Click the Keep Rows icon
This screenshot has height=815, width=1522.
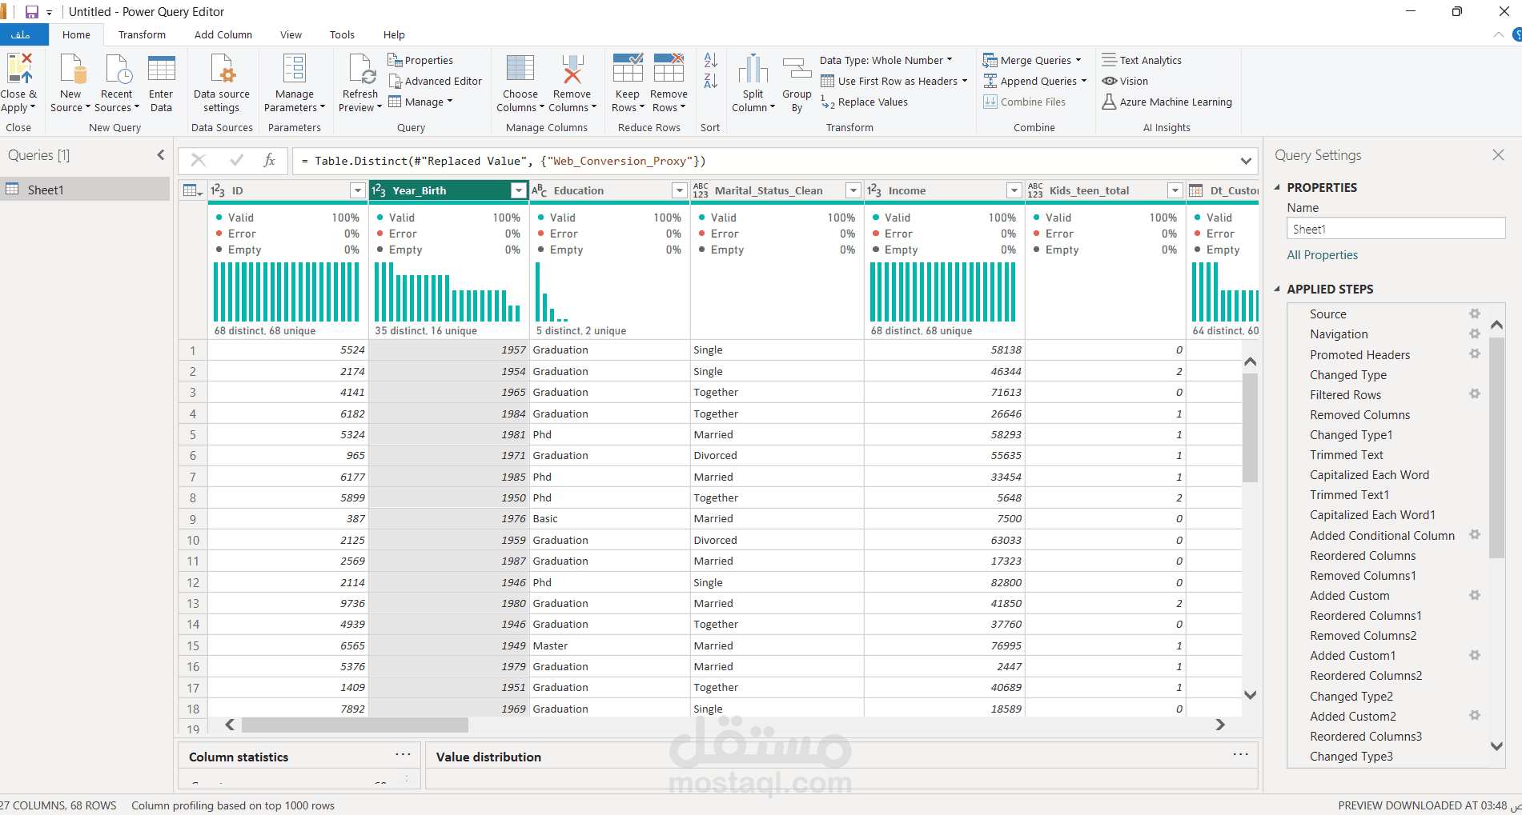tap(628, 69)
